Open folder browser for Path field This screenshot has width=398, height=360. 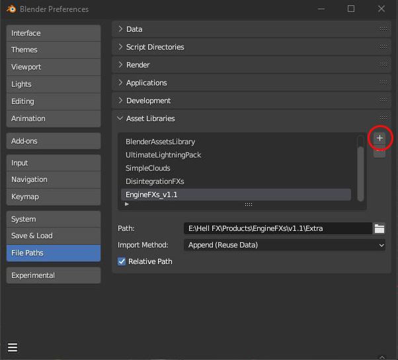pos(379,228)
